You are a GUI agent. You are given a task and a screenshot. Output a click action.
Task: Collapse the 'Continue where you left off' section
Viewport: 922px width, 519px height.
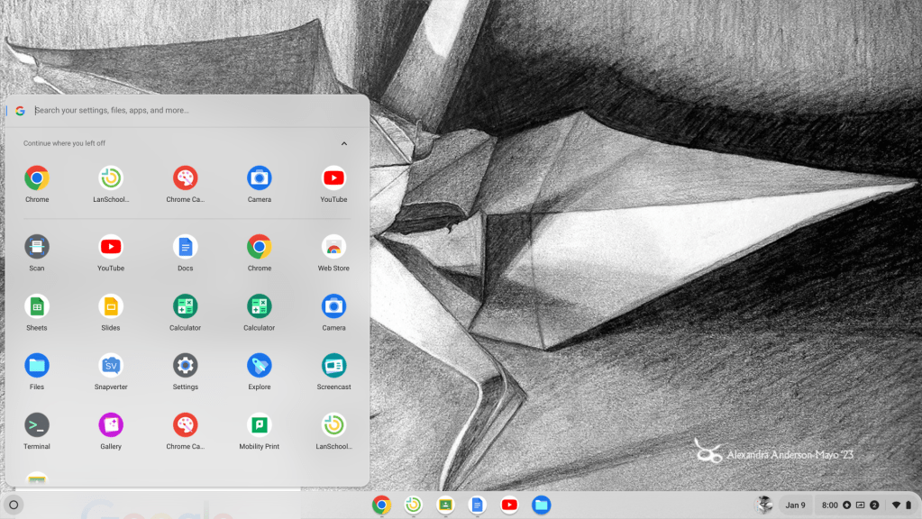tap(343, 143)
